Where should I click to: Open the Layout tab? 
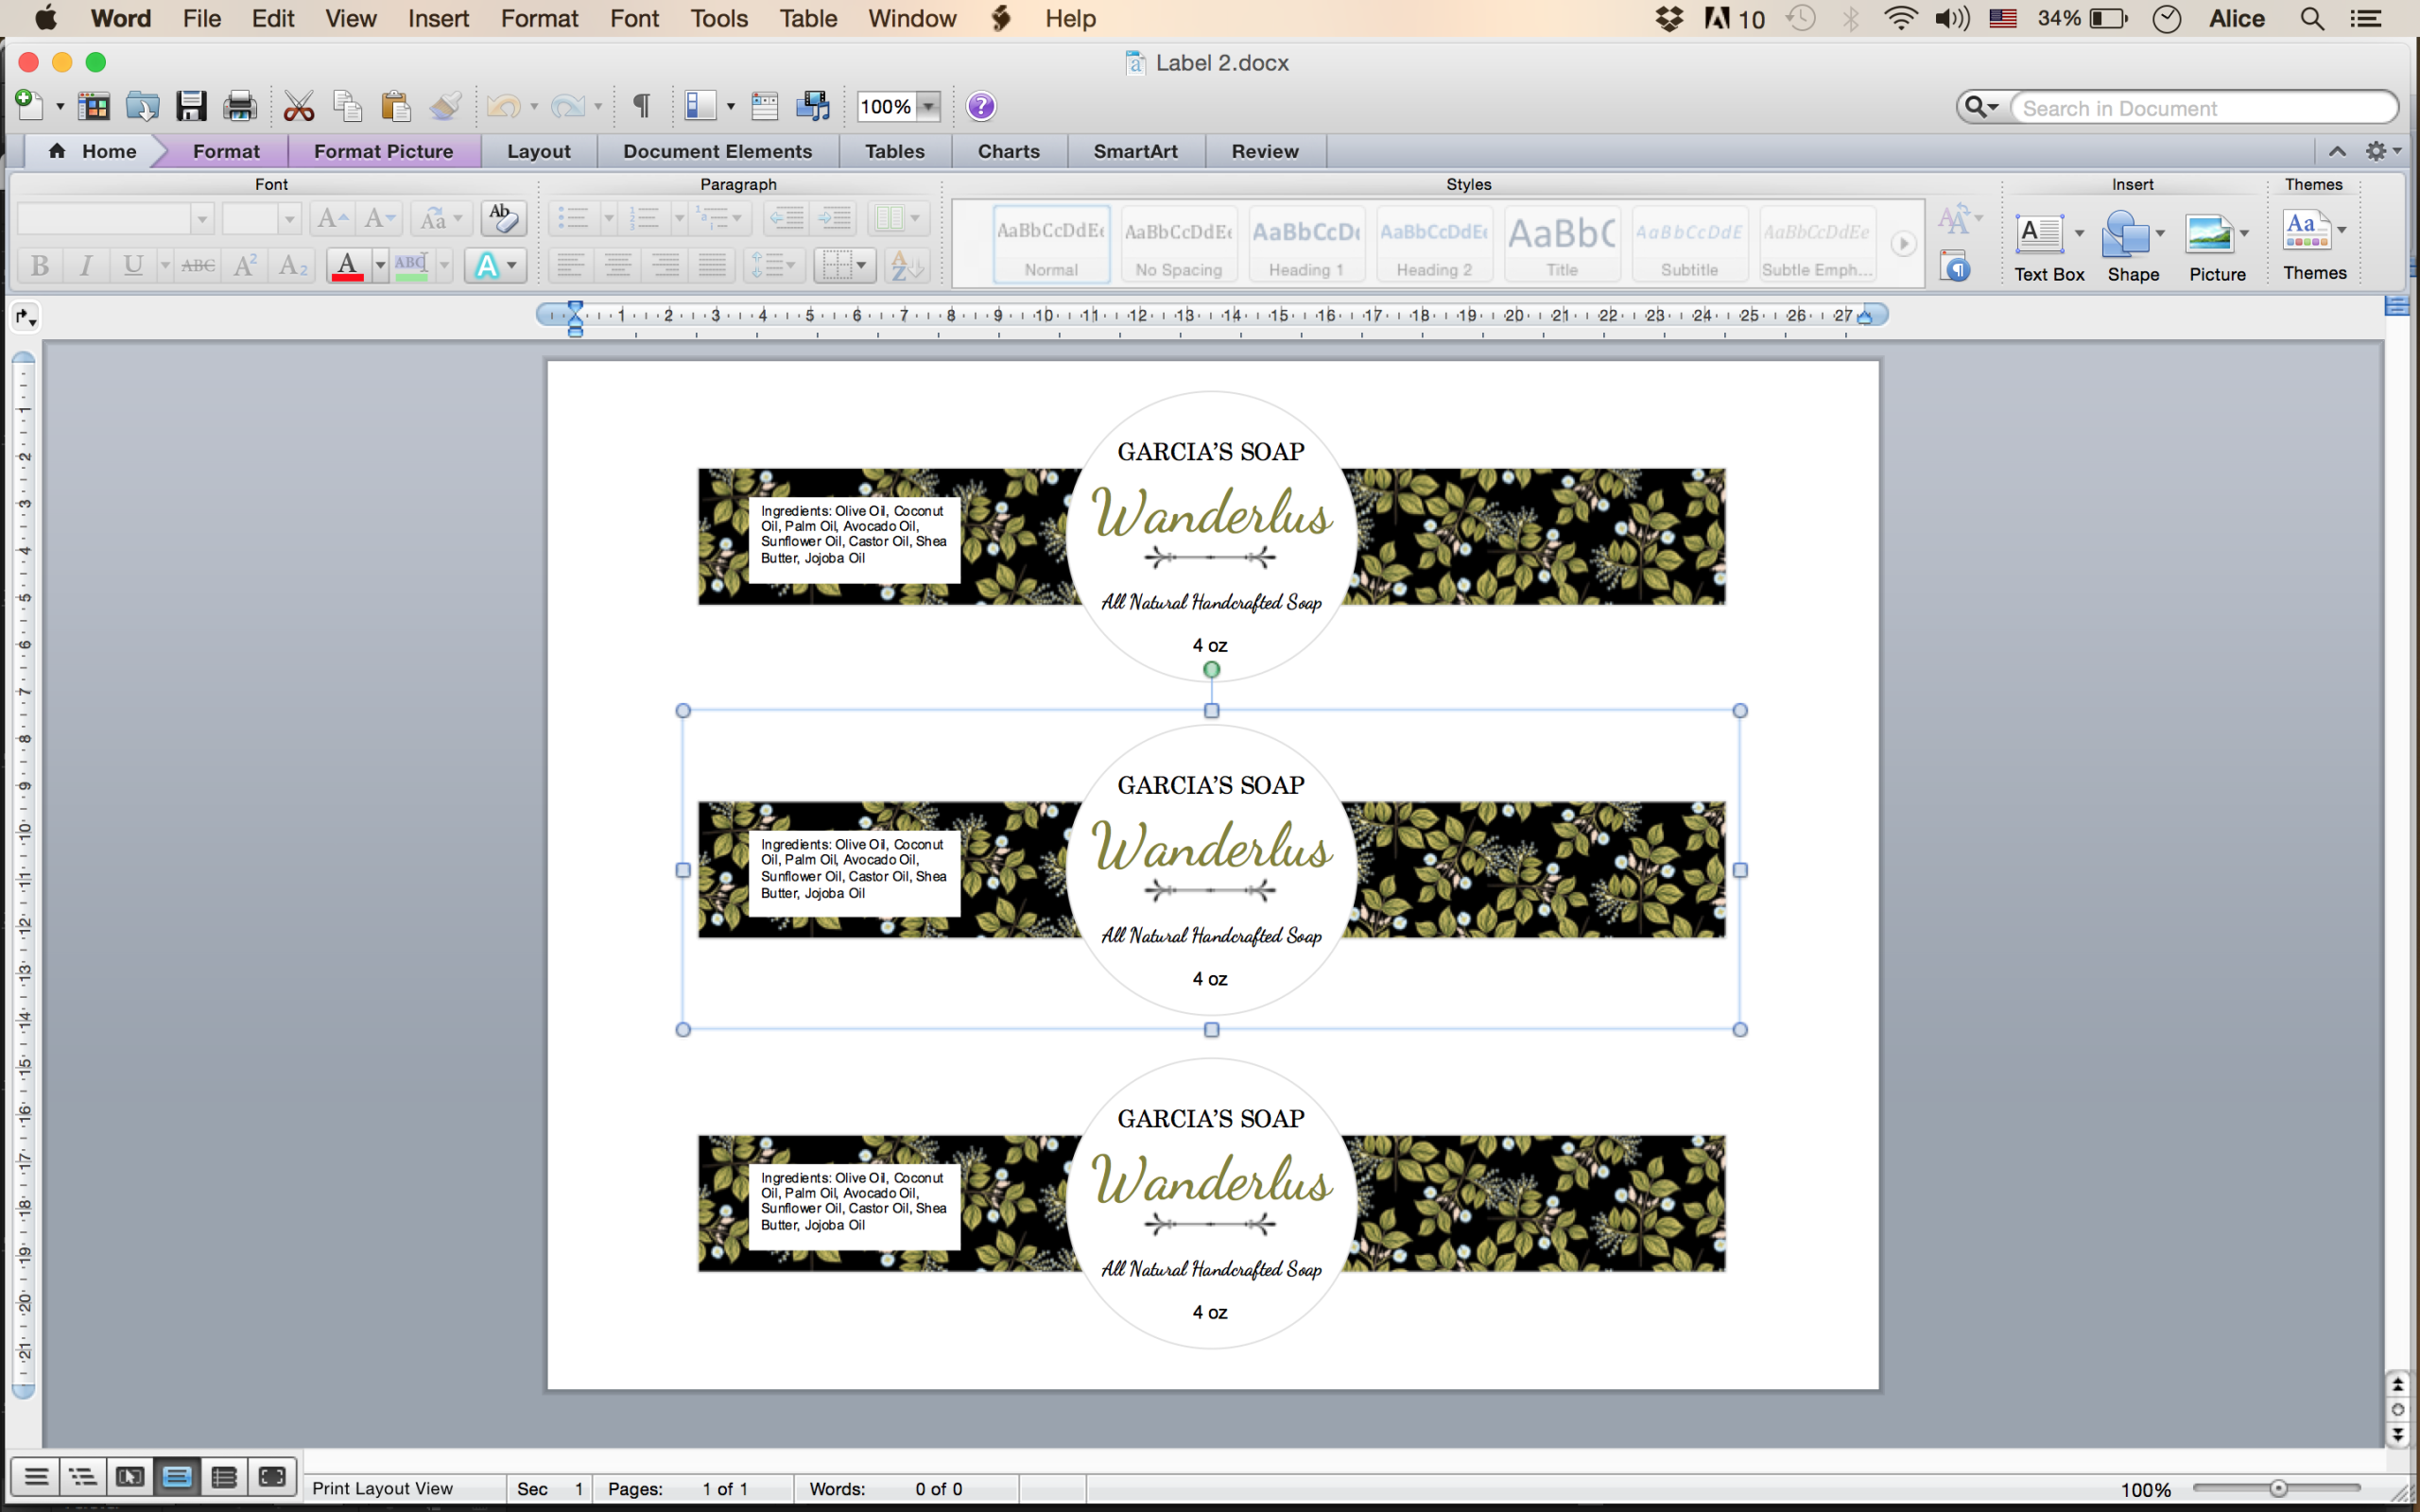(539, 151)
